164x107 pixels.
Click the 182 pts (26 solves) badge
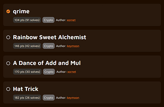tap(27, 98)
